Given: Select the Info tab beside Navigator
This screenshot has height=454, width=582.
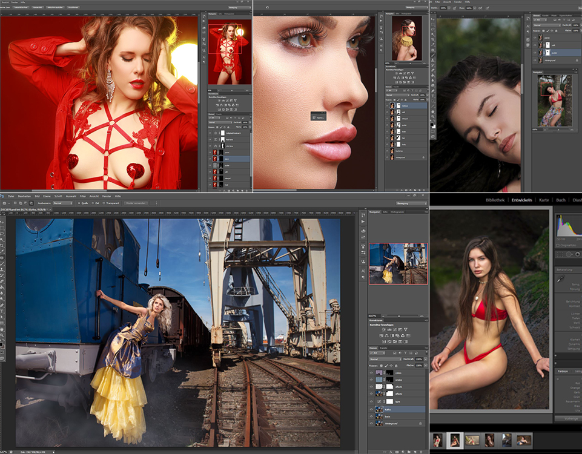Looking at the screenshot, I should coord(385,212).
